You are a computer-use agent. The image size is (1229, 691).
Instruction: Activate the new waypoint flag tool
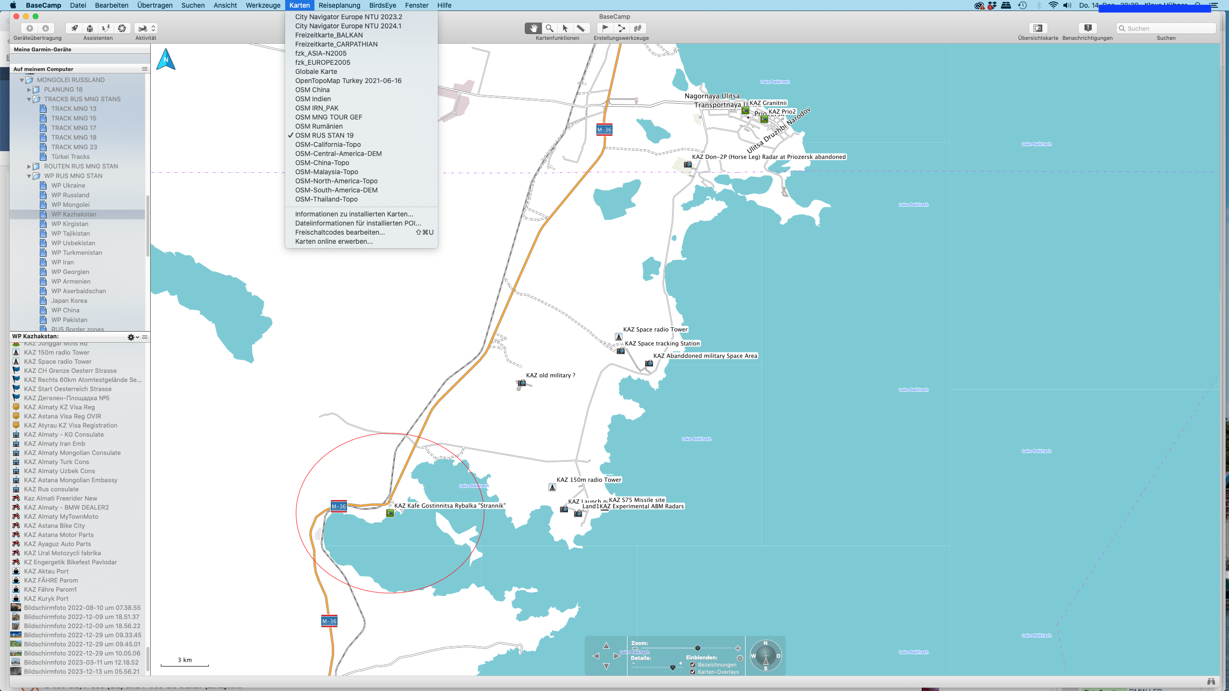point(605,28)
